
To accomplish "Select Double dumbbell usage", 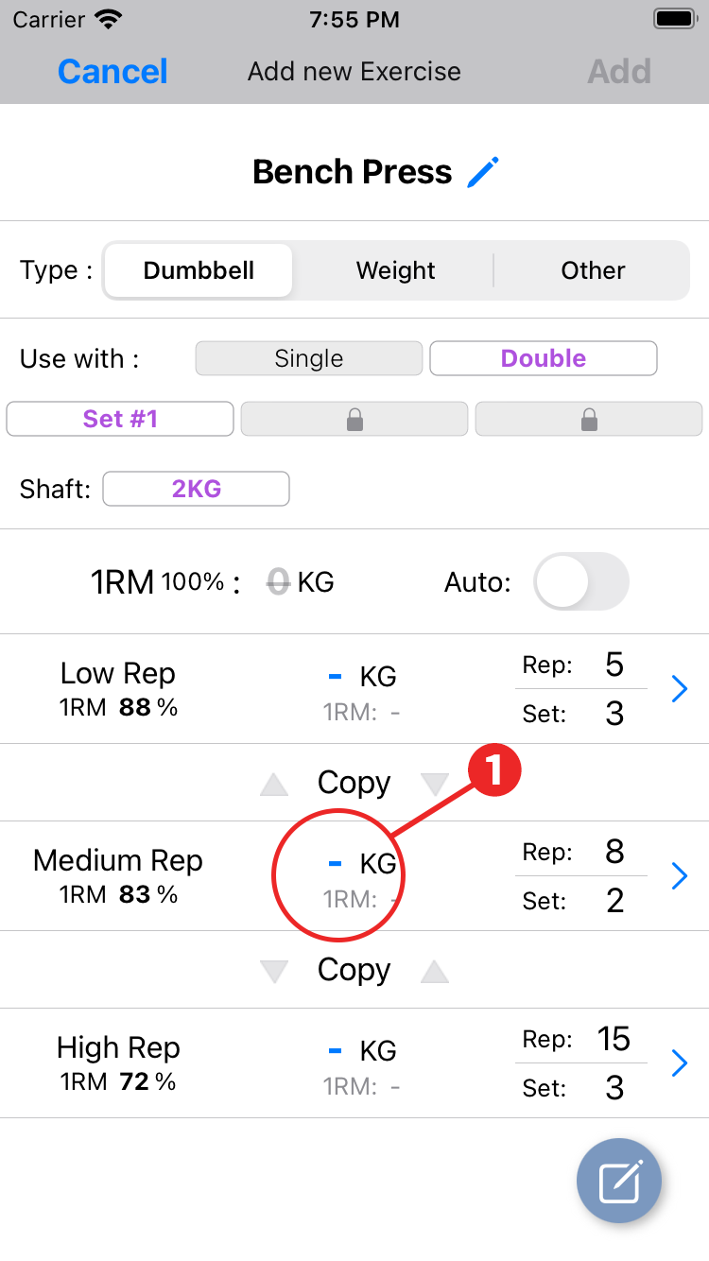I will (543, 359).
